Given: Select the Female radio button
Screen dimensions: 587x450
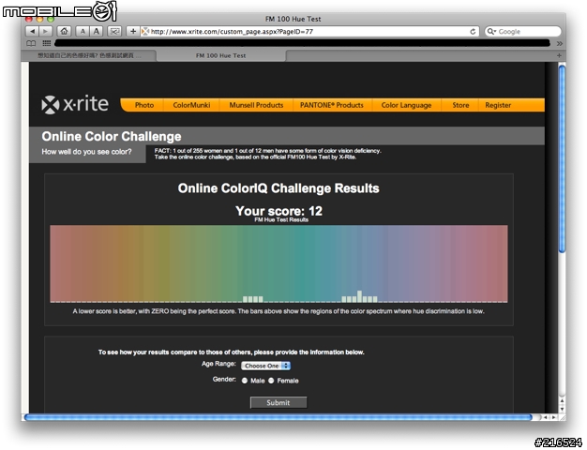Looking at the screenshot, I should [271, 381].
